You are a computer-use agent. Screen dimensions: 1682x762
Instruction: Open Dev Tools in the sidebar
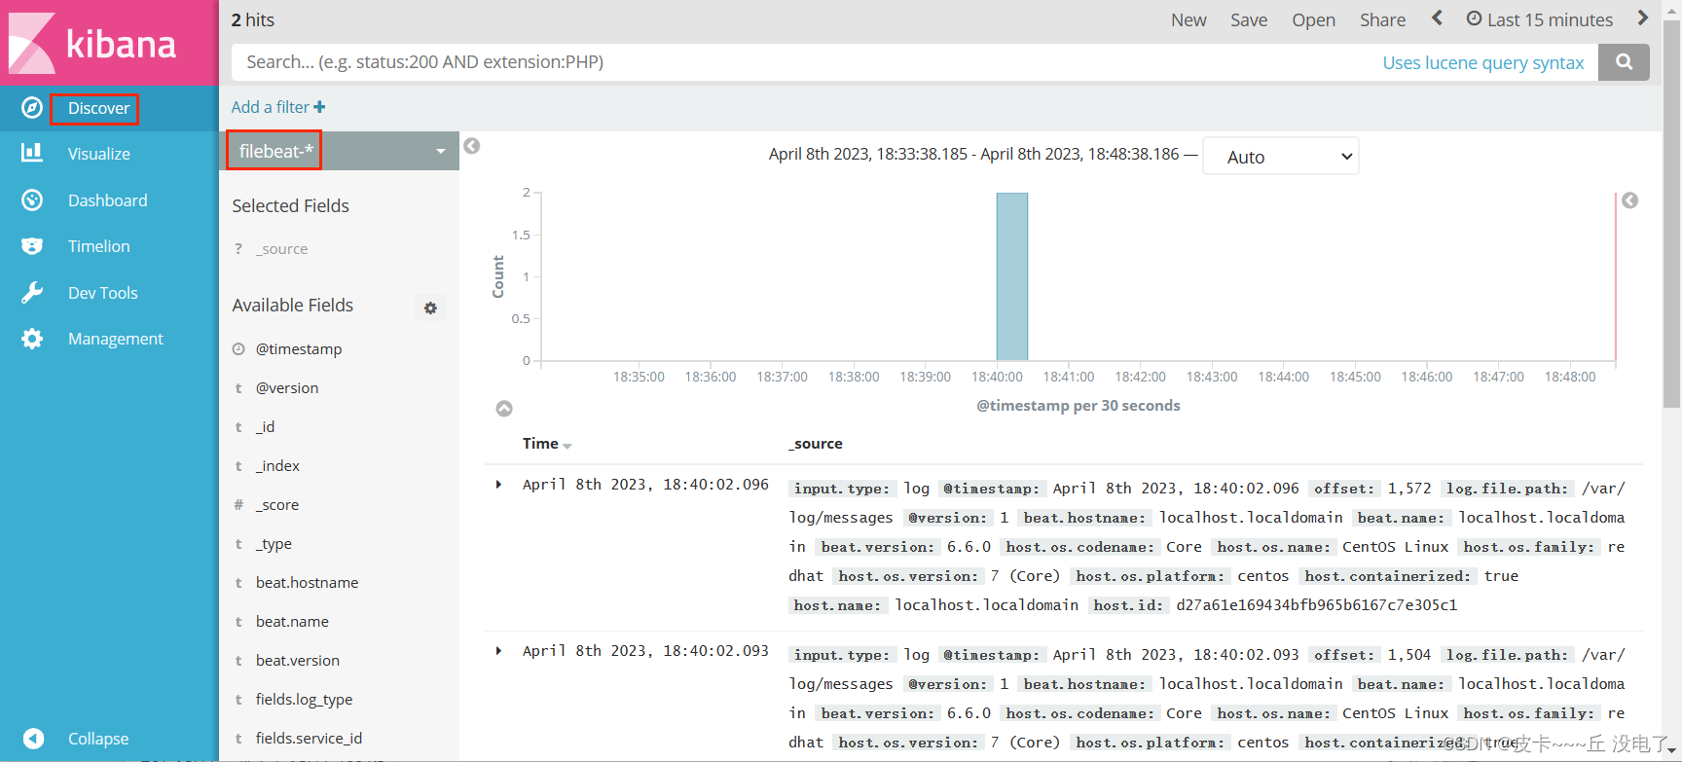click(103, 293)
